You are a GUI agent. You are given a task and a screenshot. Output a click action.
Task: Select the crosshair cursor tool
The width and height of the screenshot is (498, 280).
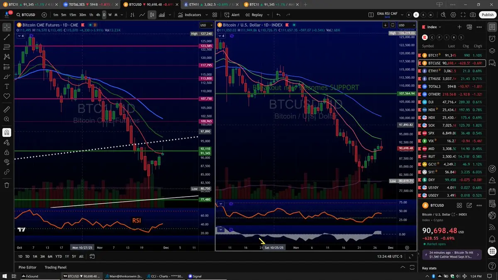[x=7, y=27]
